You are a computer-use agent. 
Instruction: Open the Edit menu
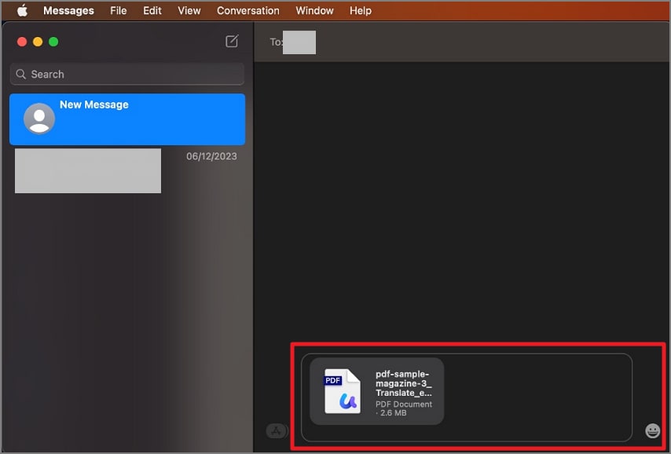point(152,11)
